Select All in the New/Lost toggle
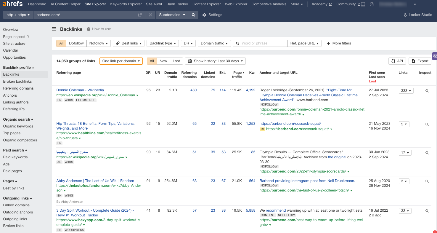 pyautogui.click(x=152, y=61)
